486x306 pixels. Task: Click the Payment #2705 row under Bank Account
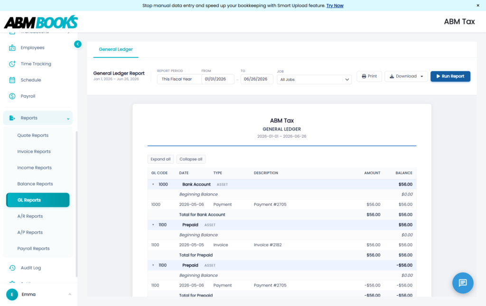click(282, 204)
